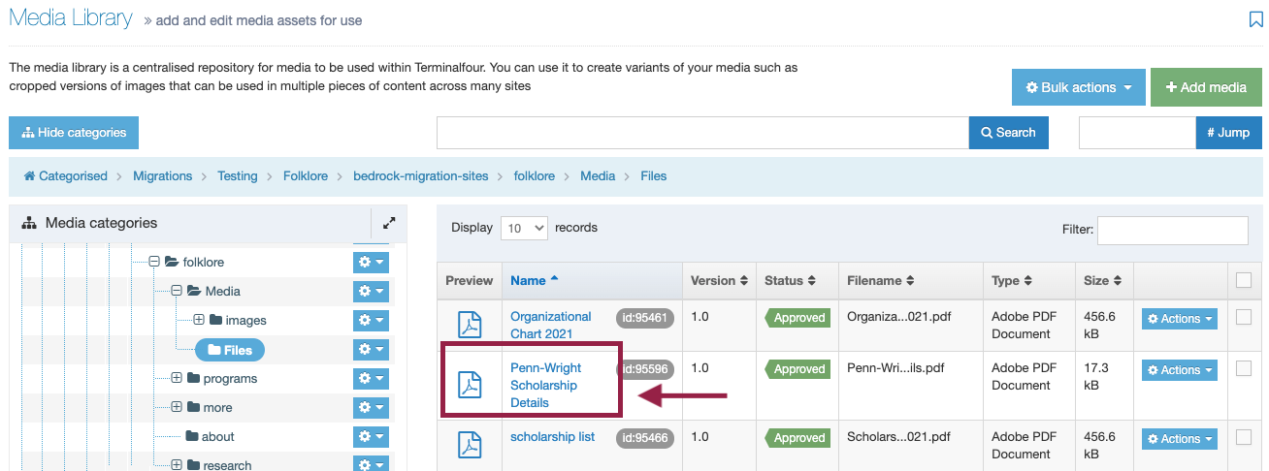Click the Add media button
The image size is (1269, 471).
1206,87
